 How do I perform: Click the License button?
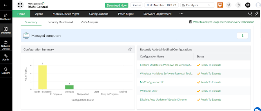coord(136,5)
